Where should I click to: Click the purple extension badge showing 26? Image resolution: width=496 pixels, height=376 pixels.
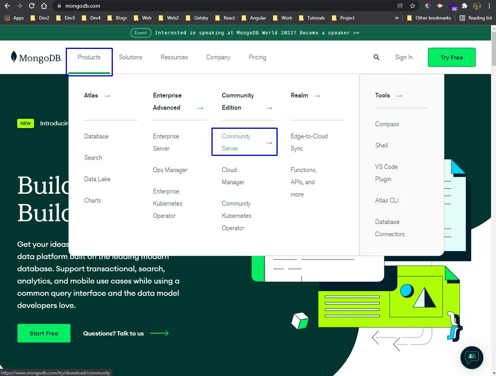[454, 6]
